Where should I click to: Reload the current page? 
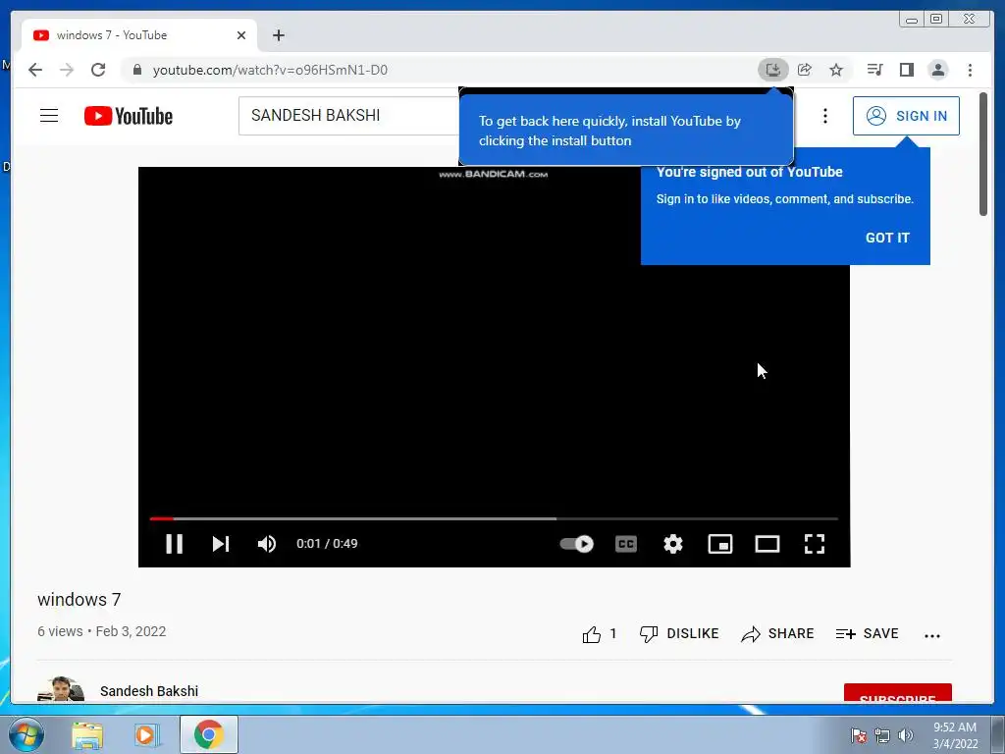[98, 70]
